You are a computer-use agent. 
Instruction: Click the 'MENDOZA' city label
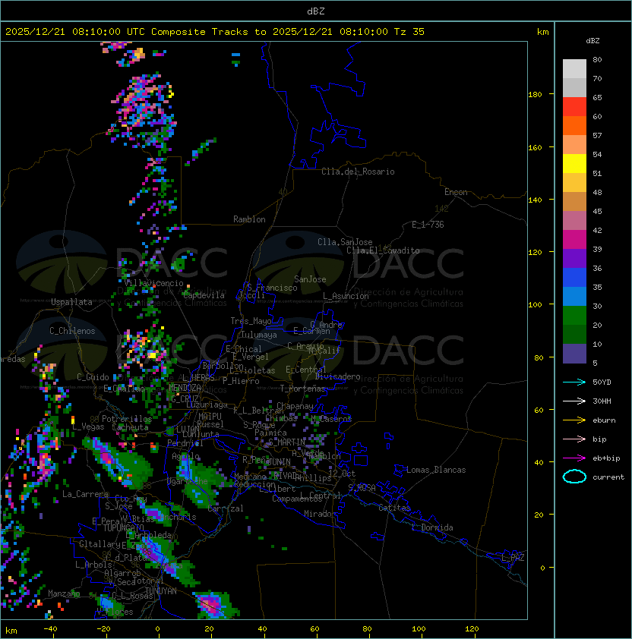tap(185, 388)
